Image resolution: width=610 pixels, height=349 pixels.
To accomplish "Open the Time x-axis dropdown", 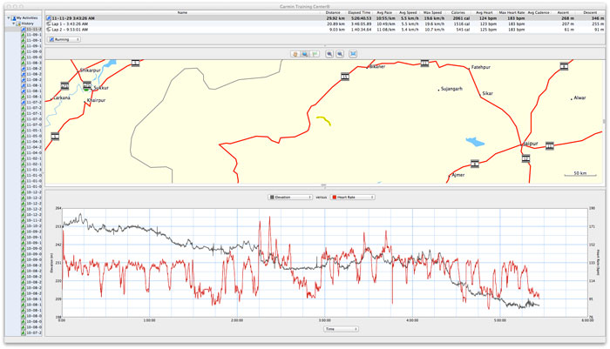I will [x=341, y=329].
